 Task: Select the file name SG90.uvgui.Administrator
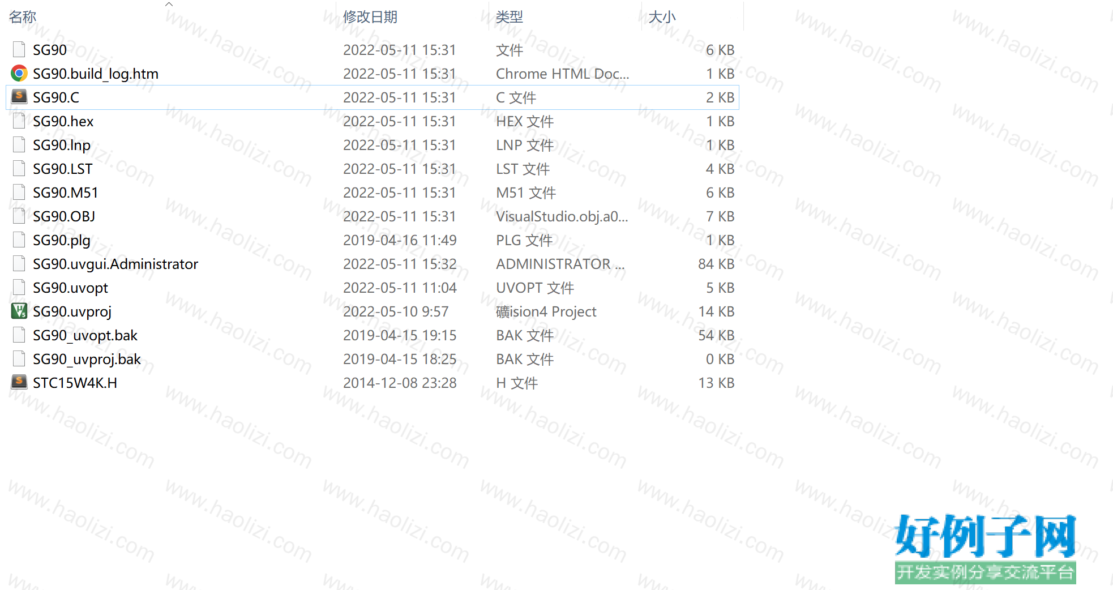pos(115,264)
